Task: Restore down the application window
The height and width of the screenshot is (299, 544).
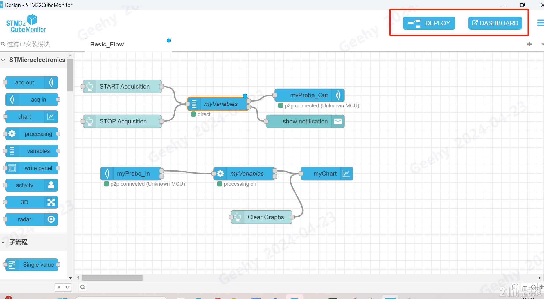Action: coord(522,5)
